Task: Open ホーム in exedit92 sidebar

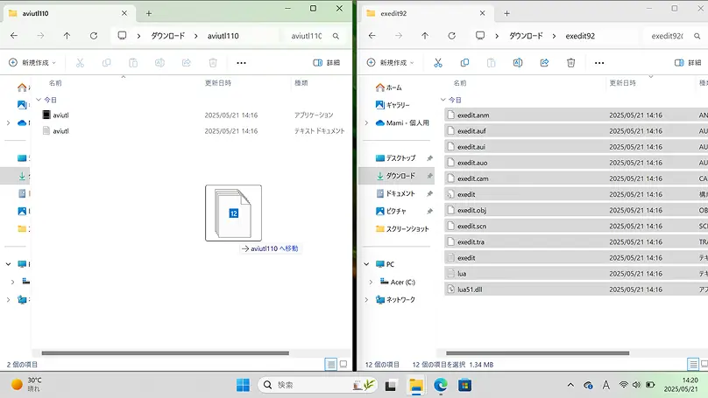Action: [x=388, y=87]
